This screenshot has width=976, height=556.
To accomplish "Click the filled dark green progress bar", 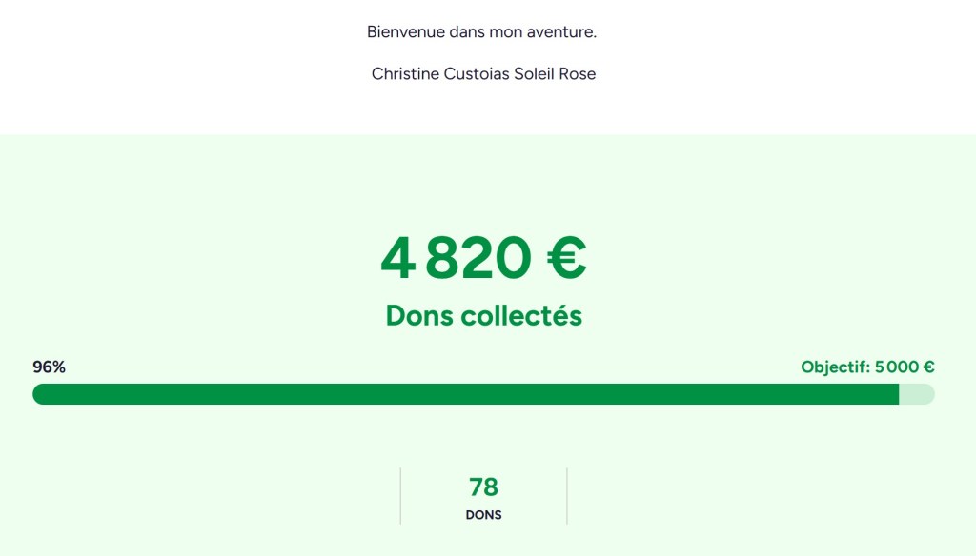I will (465, 394).
